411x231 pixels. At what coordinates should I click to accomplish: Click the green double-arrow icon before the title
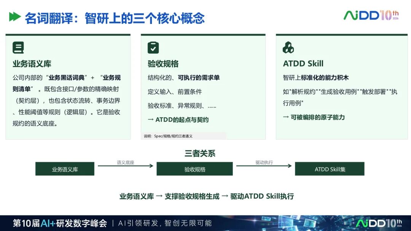tap(15, 17)
